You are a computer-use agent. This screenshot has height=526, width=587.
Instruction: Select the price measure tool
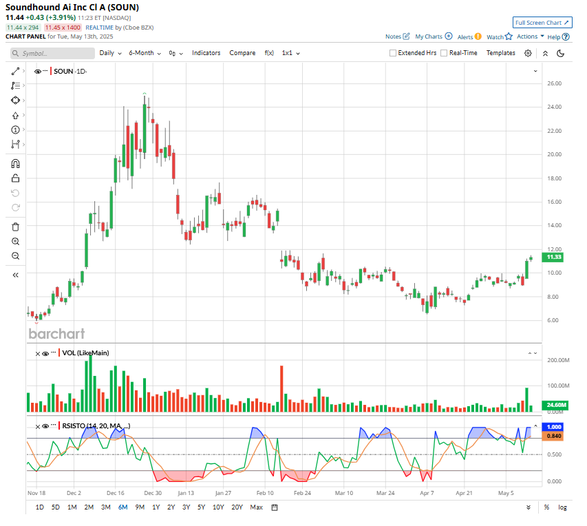(x=15, y=145)
